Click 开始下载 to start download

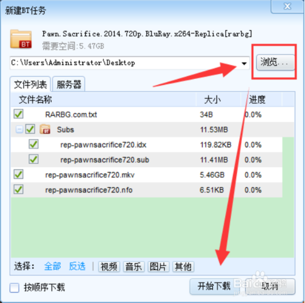(214, 286)
